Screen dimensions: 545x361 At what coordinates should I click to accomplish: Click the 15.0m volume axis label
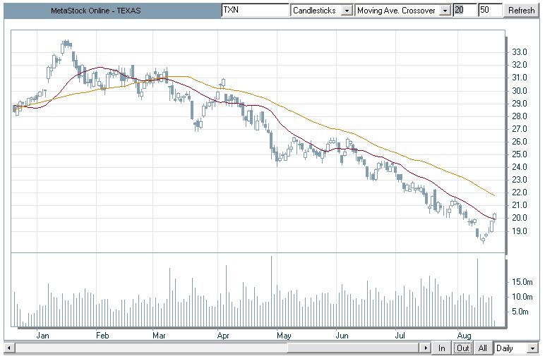522,282
